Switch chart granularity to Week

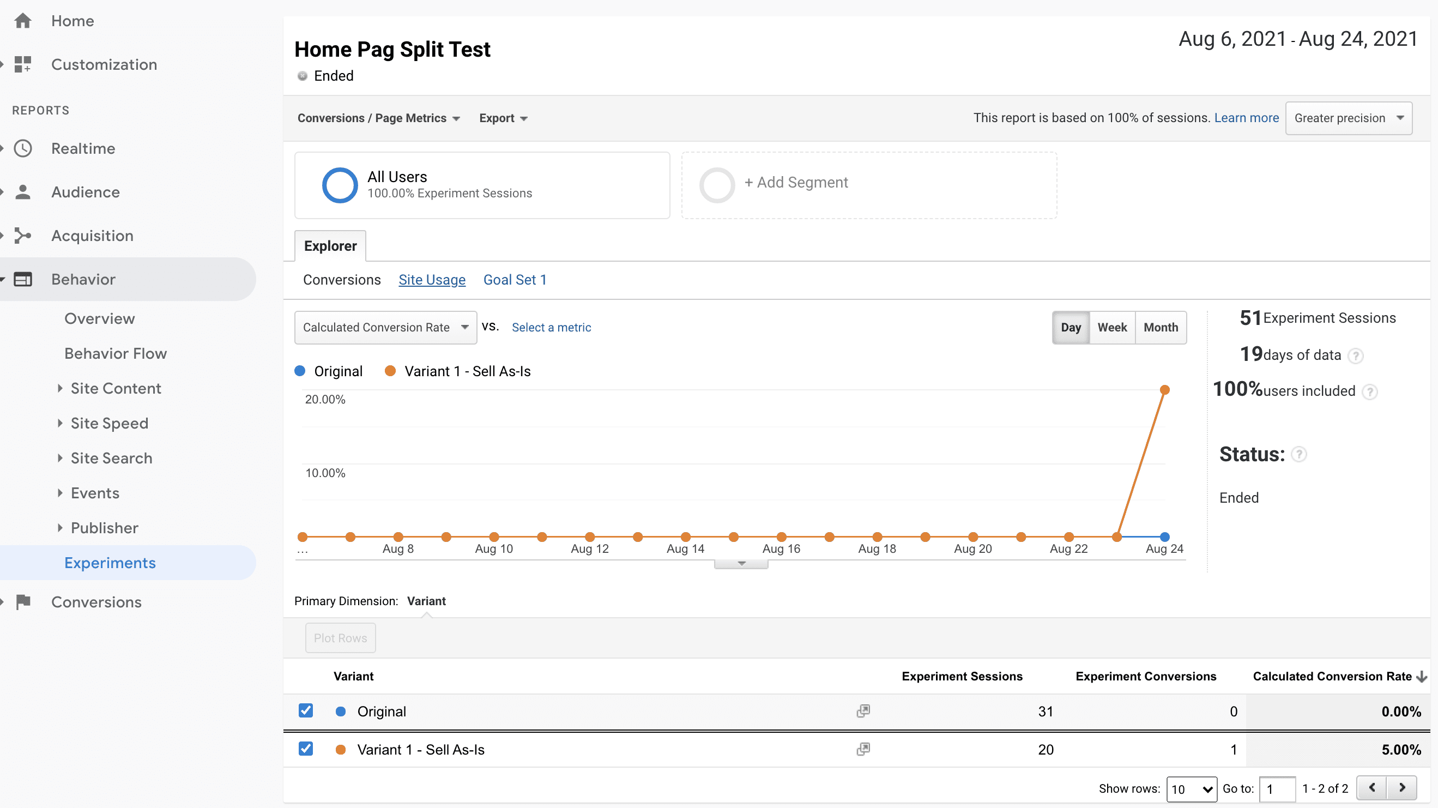1111,327
